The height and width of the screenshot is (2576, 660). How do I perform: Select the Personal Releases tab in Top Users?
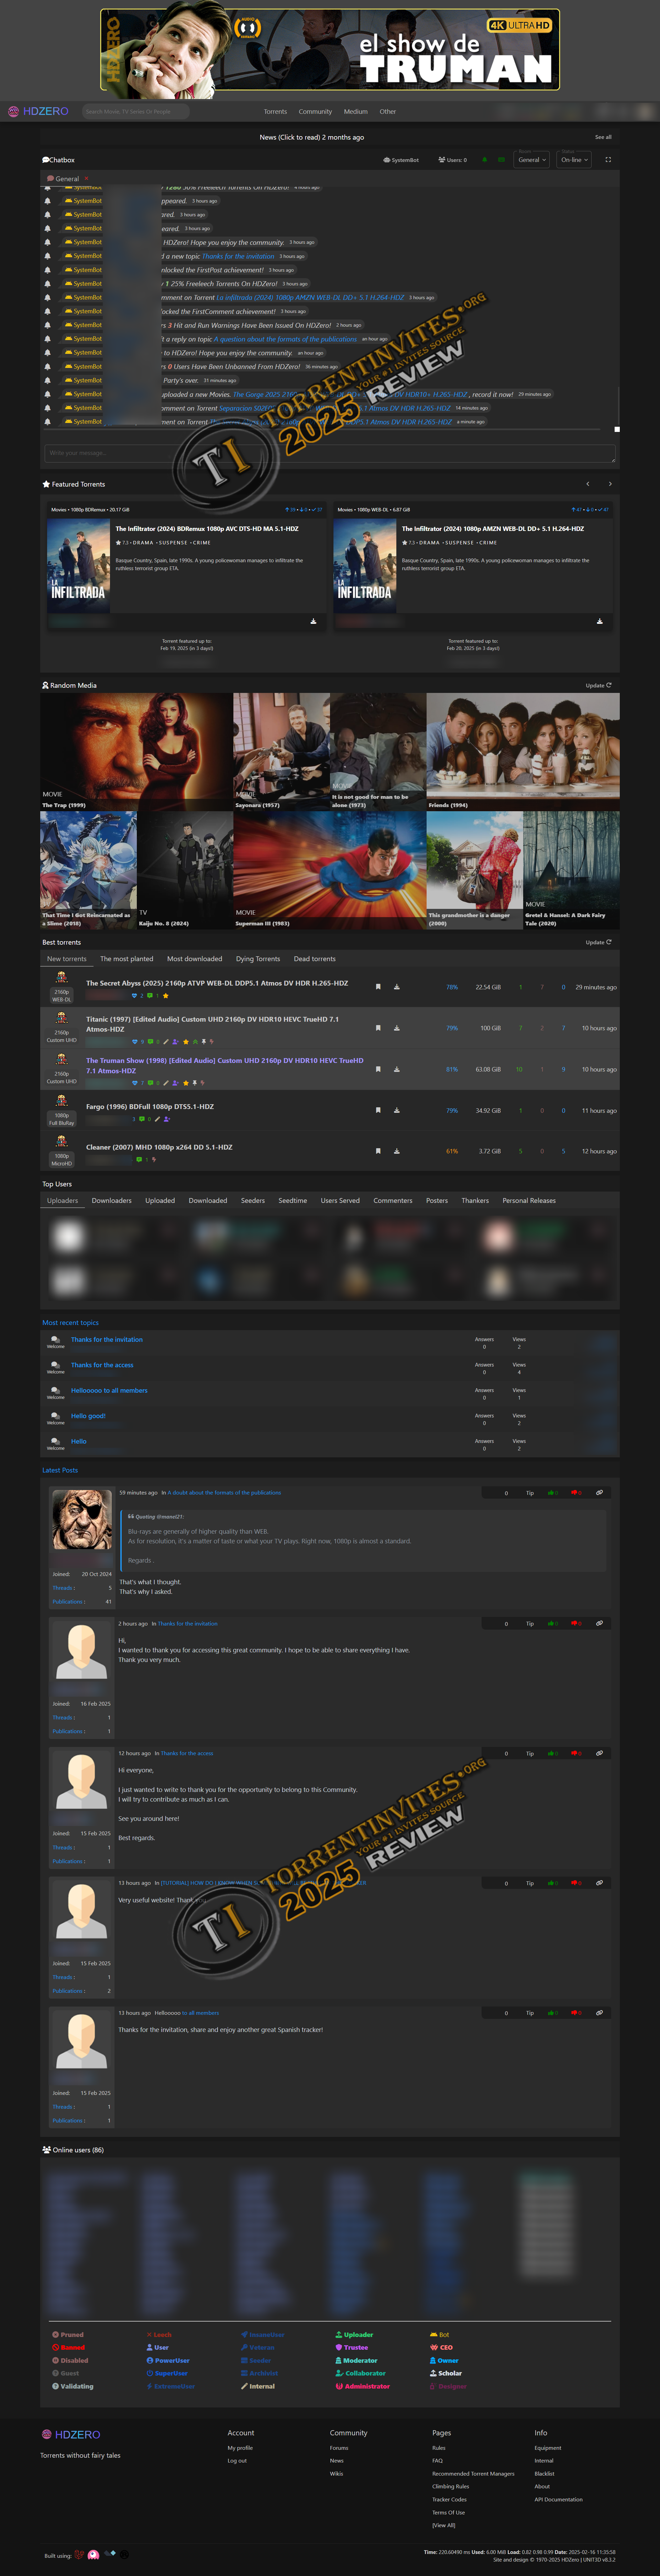[x=529, y=1201]
